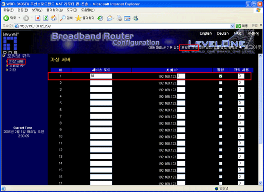
Task: Switch language to English
Action: tap(206, 33)
